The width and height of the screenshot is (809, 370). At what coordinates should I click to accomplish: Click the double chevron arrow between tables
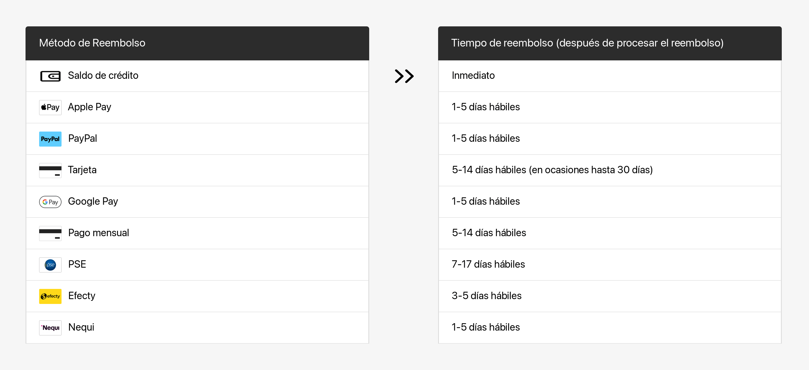pos(404,76)
